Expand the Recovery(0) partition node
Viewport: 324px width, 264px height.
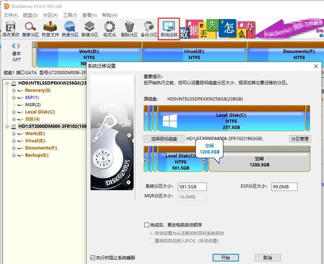coord(14,90)
